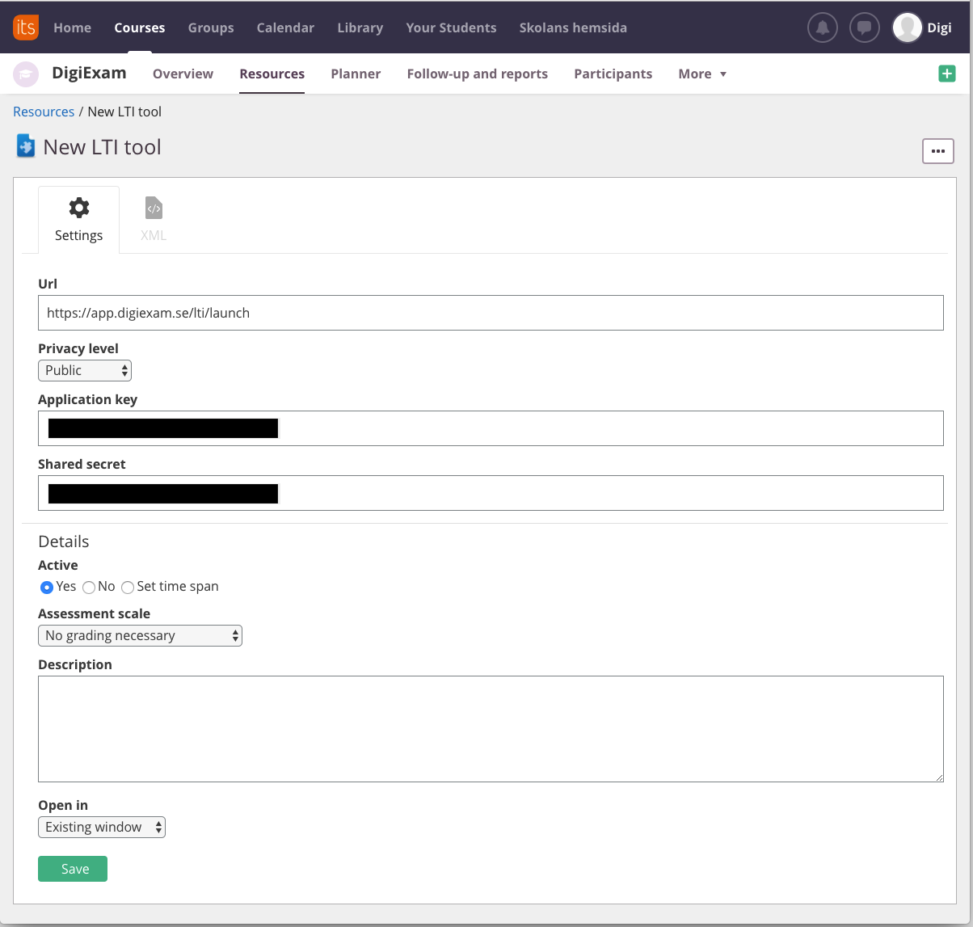Switch to the Planner tab
The height and width of the screenshot is (927, 973).
click(356, 74)
